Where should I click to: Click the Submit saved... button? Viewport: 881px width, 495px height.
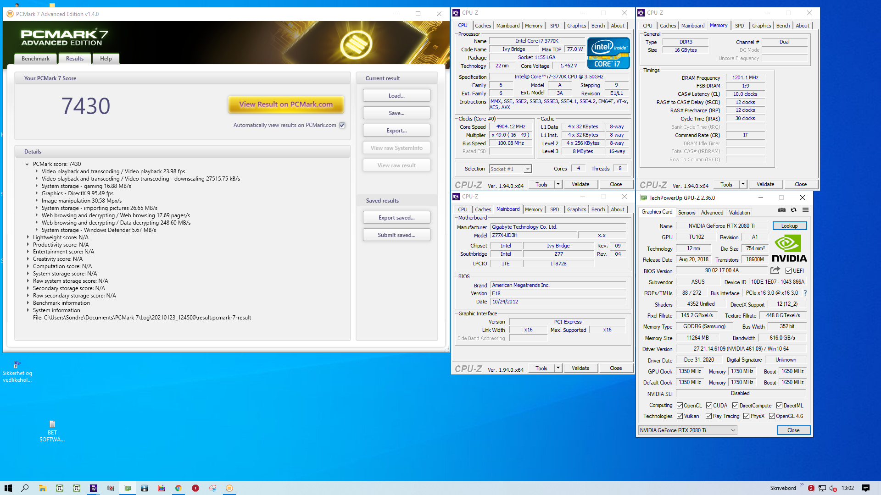pyautogui.click(x=396, y=235)
